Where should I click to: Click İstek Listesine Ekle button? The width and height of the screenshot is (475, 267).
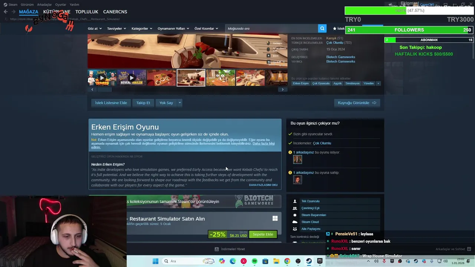111,103
